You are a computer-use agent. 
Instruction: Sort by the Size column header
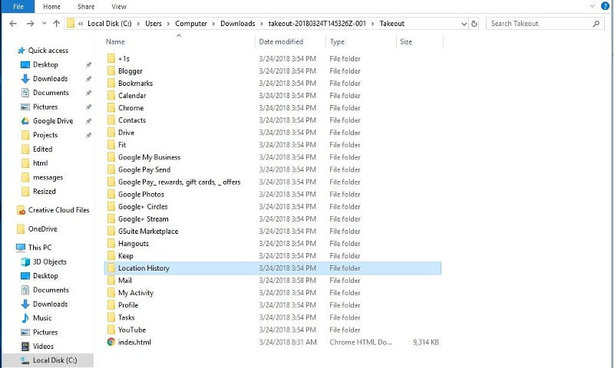(406, 41)
